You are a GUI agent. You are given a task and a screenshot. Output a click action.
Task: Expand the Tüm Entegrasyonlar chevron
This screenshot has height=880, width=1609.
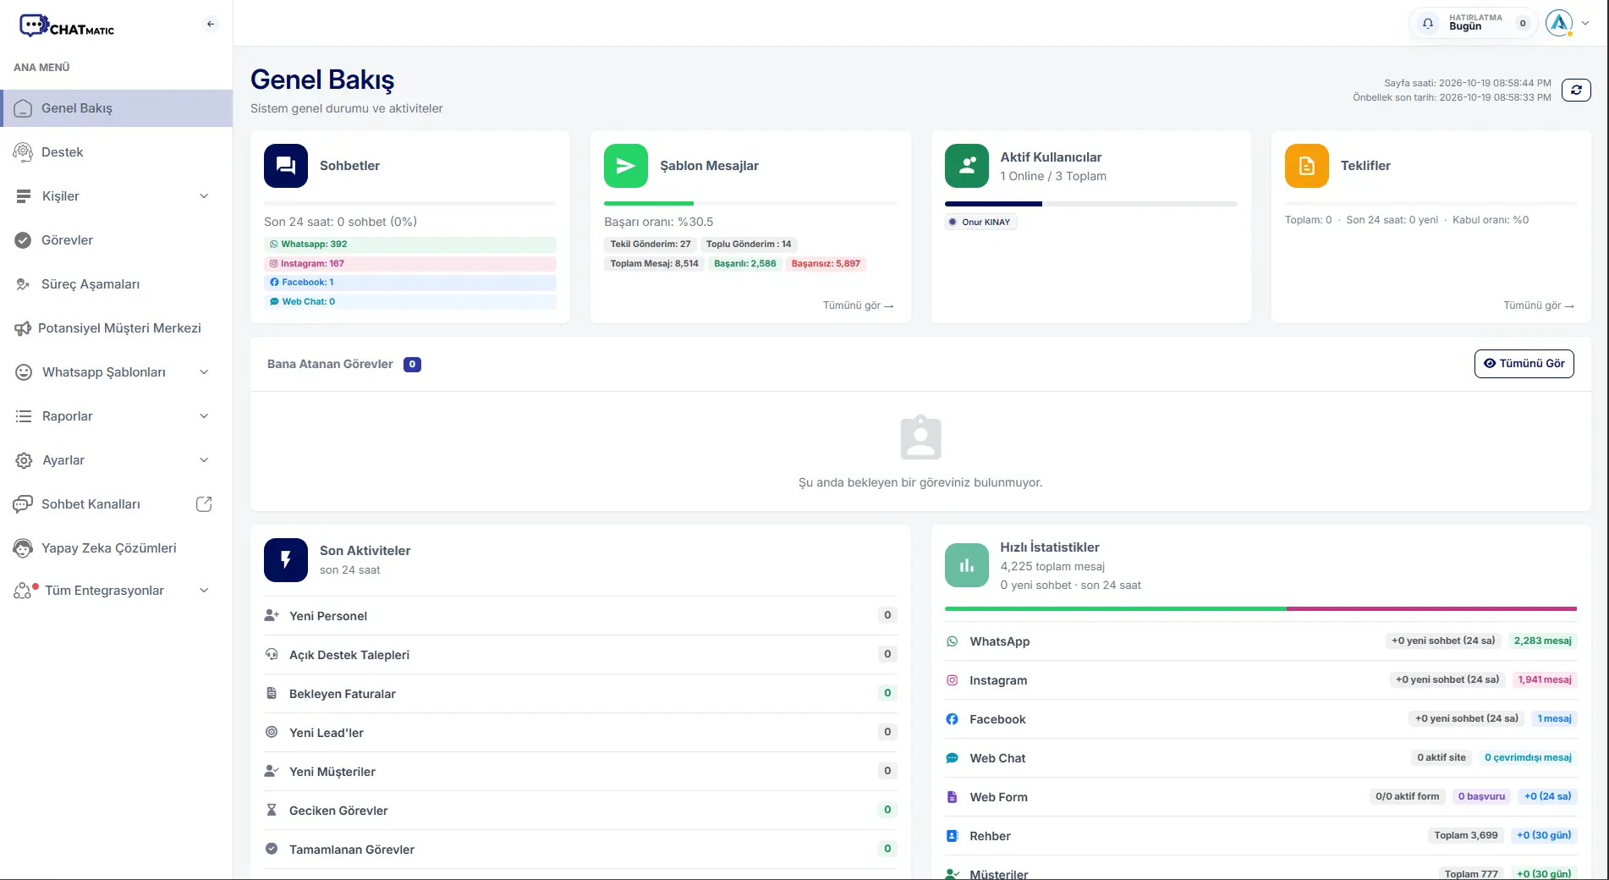tap(204, 591)
